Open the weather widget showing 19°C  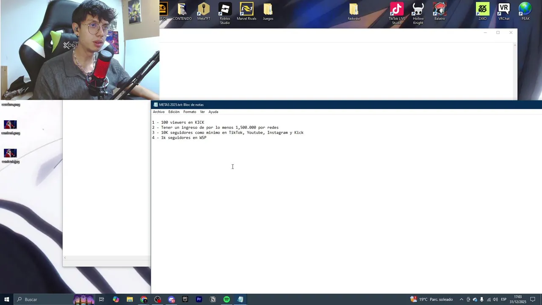click(x=431, y=299)
